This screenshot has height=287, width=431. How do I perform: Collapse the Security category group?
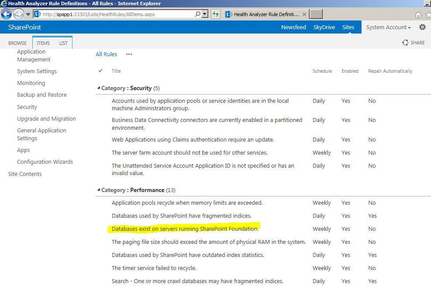(99, 88)
